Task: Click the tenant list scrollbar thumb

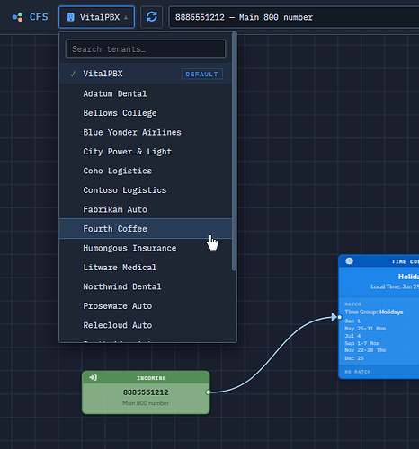Action: [x=235, y=152]
